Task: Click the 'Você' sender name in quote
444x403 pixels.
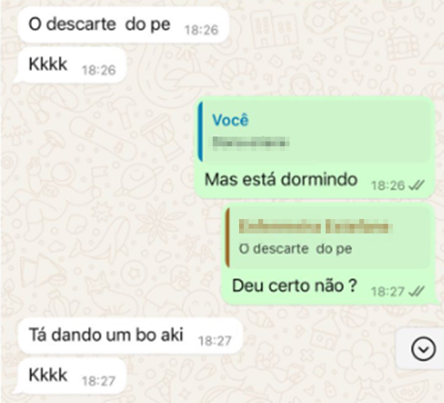Action: [x=230, y=120]
